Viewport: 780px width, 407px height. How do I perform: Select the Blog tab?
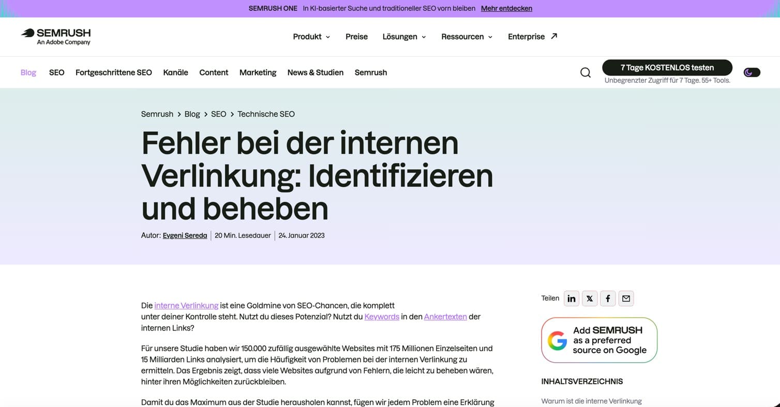pos(28,72)
